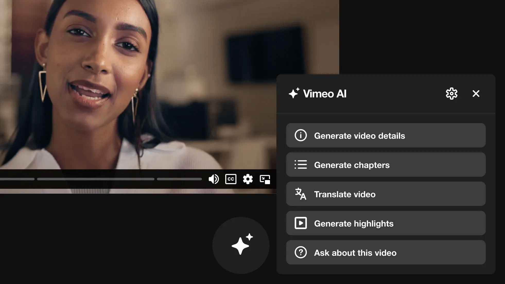Click the round AI sparkle button
Image resolution: width=505 pixels, height=284 pixels.
click(x=241, y=245)
